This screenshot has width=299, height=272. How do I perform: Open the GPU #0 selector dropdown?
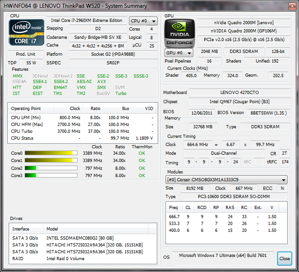(x=179, y=52)
